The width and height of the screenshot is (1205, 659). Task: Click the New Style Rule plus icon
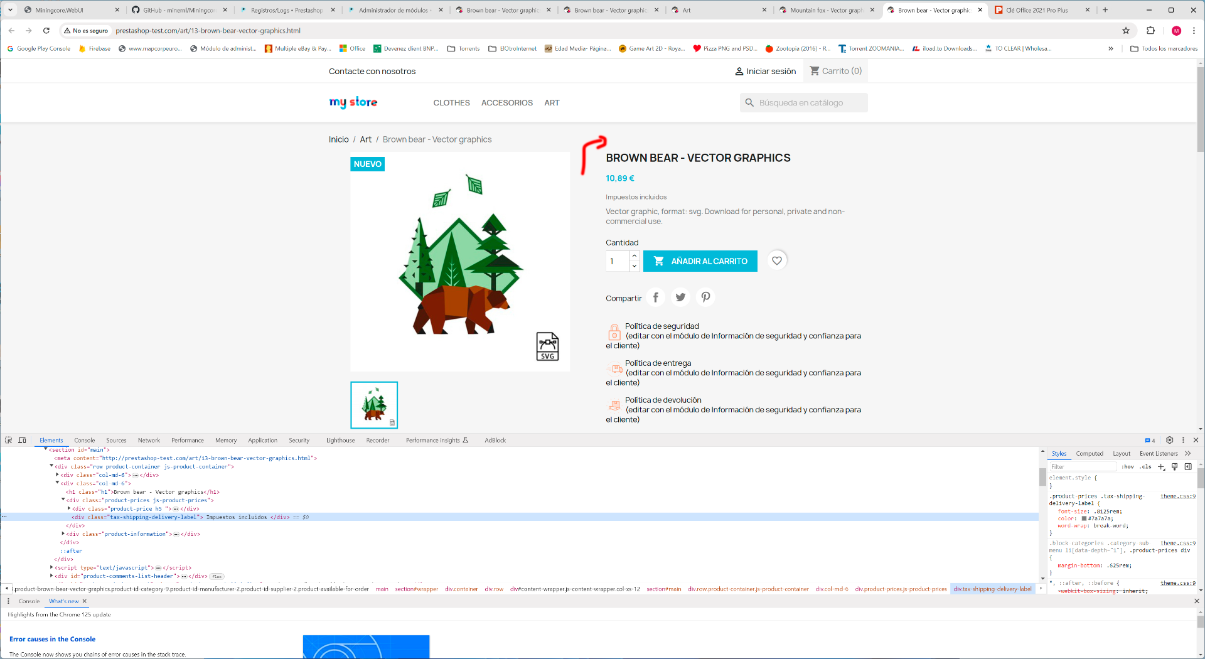pyautogui.click(x=1161, y=466)
